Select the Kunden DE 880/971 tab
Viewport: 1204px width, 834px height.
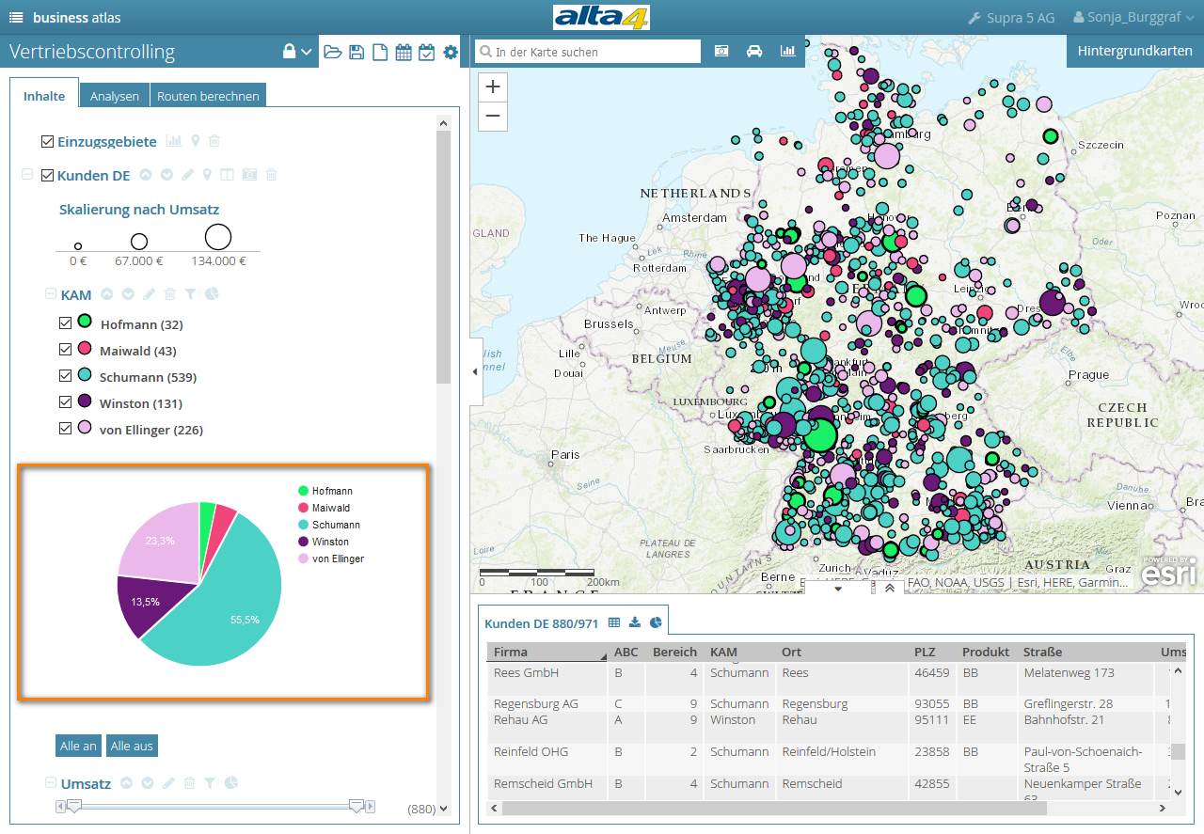[x=542, y=623]
